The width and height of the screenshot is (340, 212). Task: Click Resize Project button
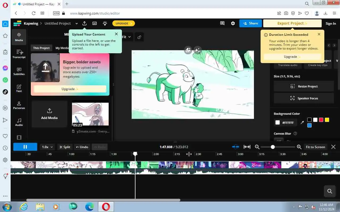coord(304,86)
